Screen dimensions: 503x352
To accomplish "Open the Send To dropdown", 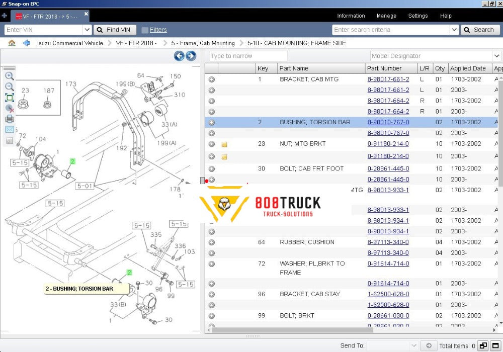I will (x=413, y=345).
